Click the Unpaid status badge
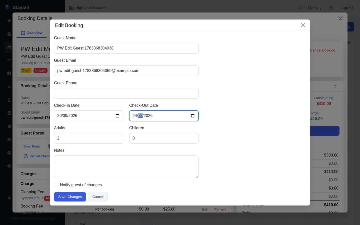 tap(40, 70)
